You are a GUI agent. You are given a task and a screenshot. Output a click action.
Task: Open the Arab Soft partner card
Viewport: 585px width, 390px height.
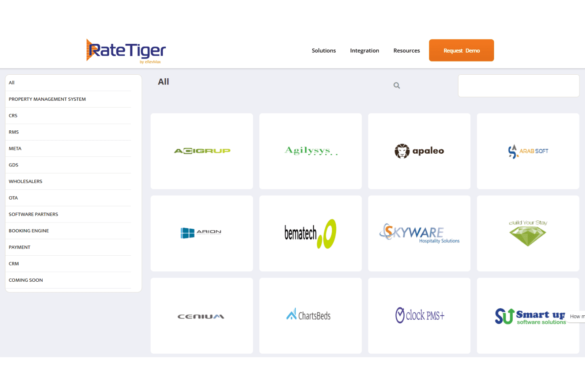pos(528,151)
